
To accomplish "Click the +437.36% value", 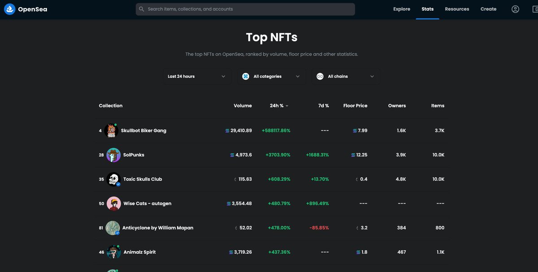I will coord(279,252).
